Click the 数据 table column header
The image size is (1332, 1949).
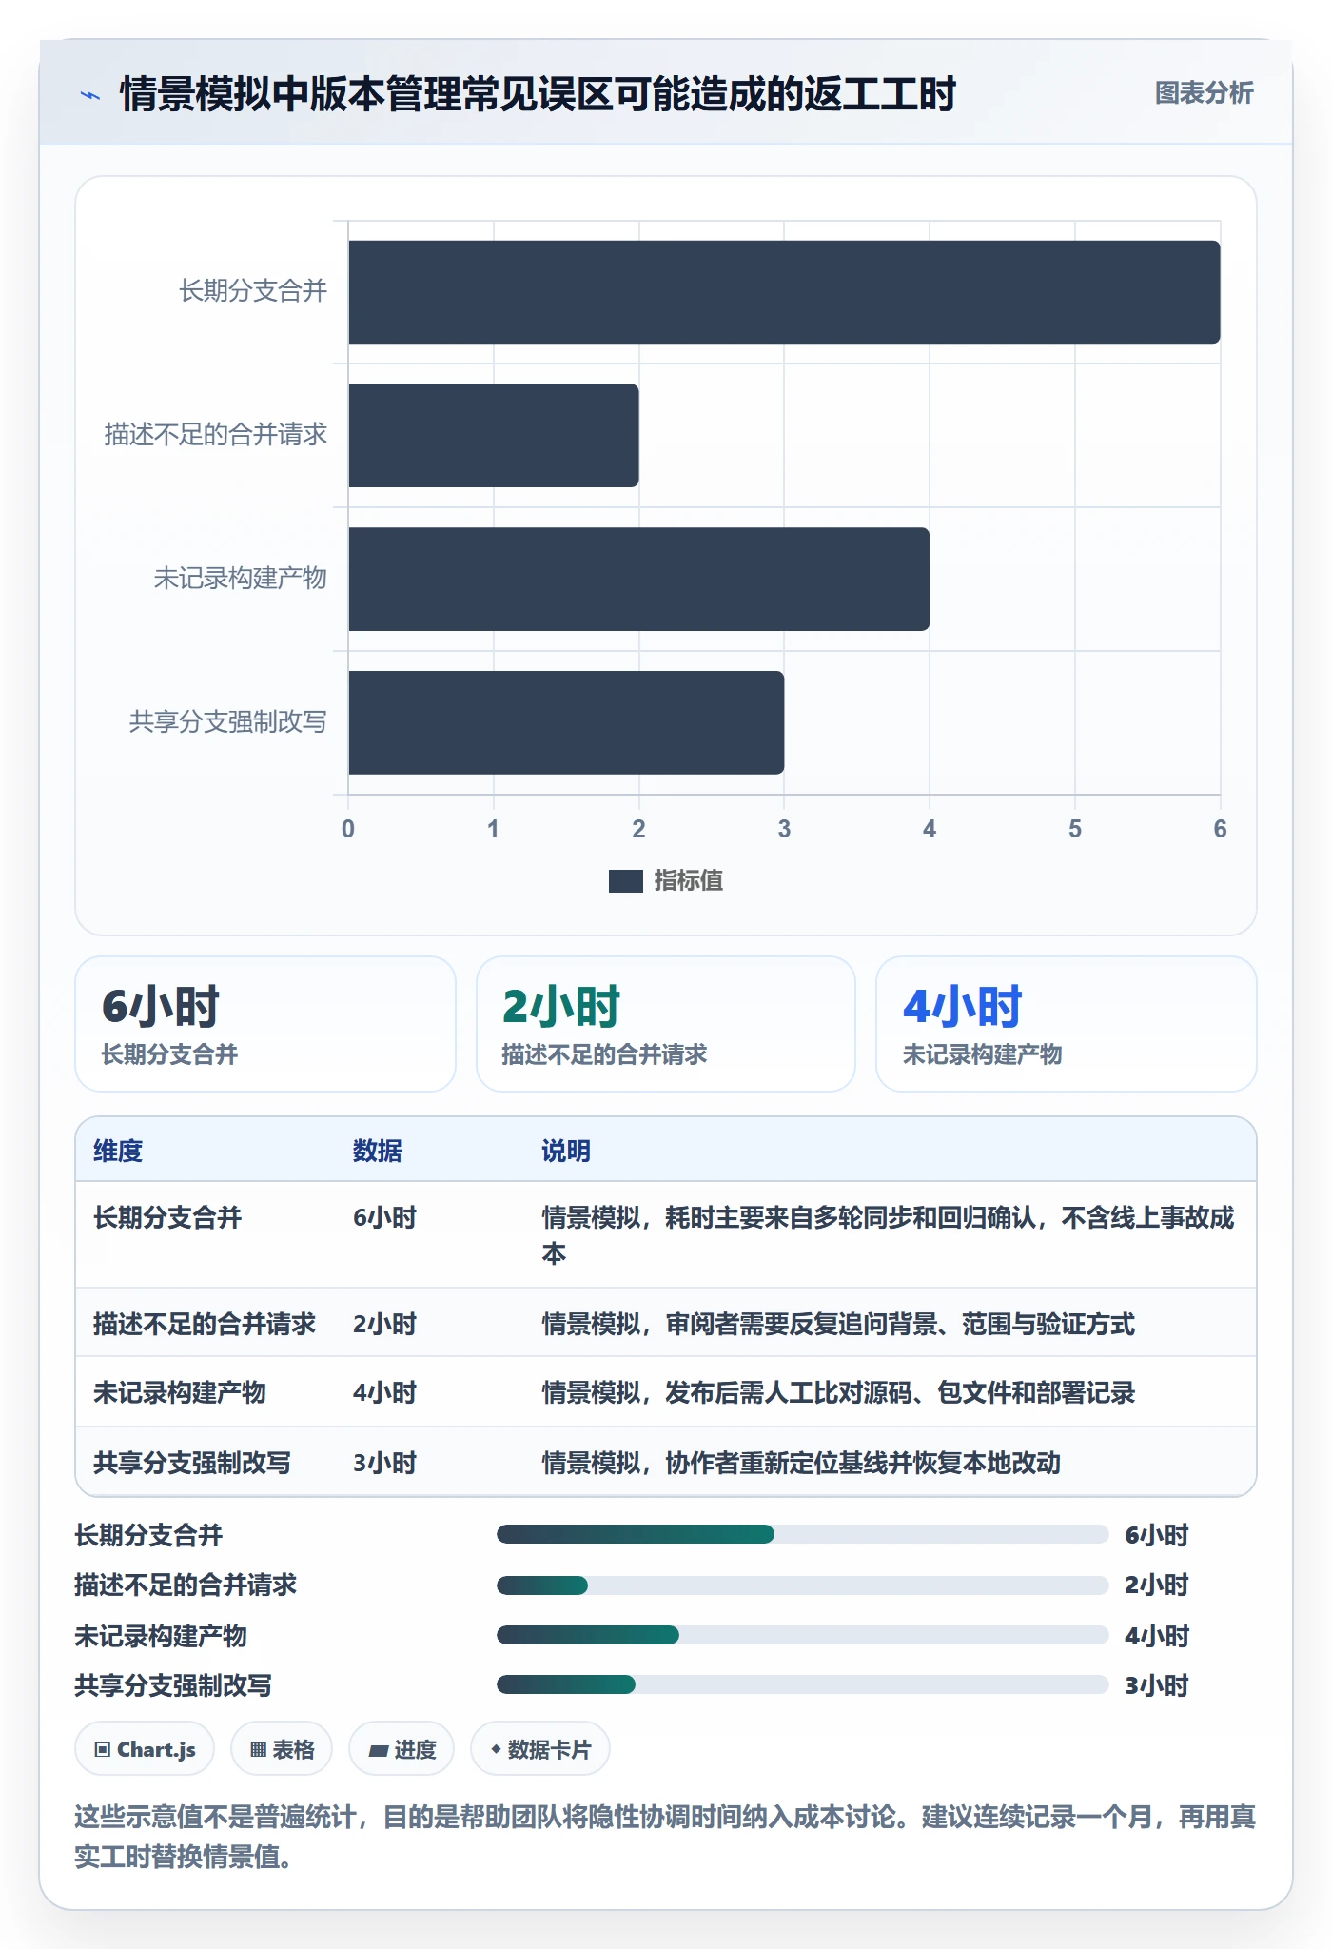378,1151
